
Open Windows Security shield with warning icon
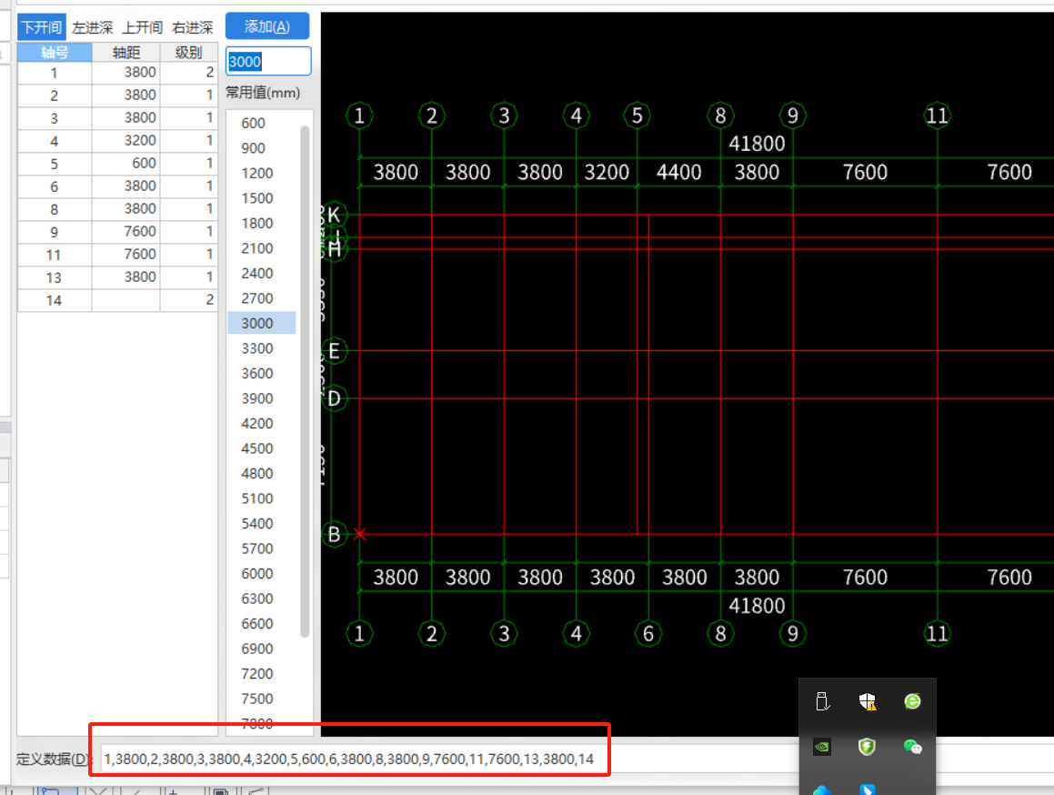point(868,701)
